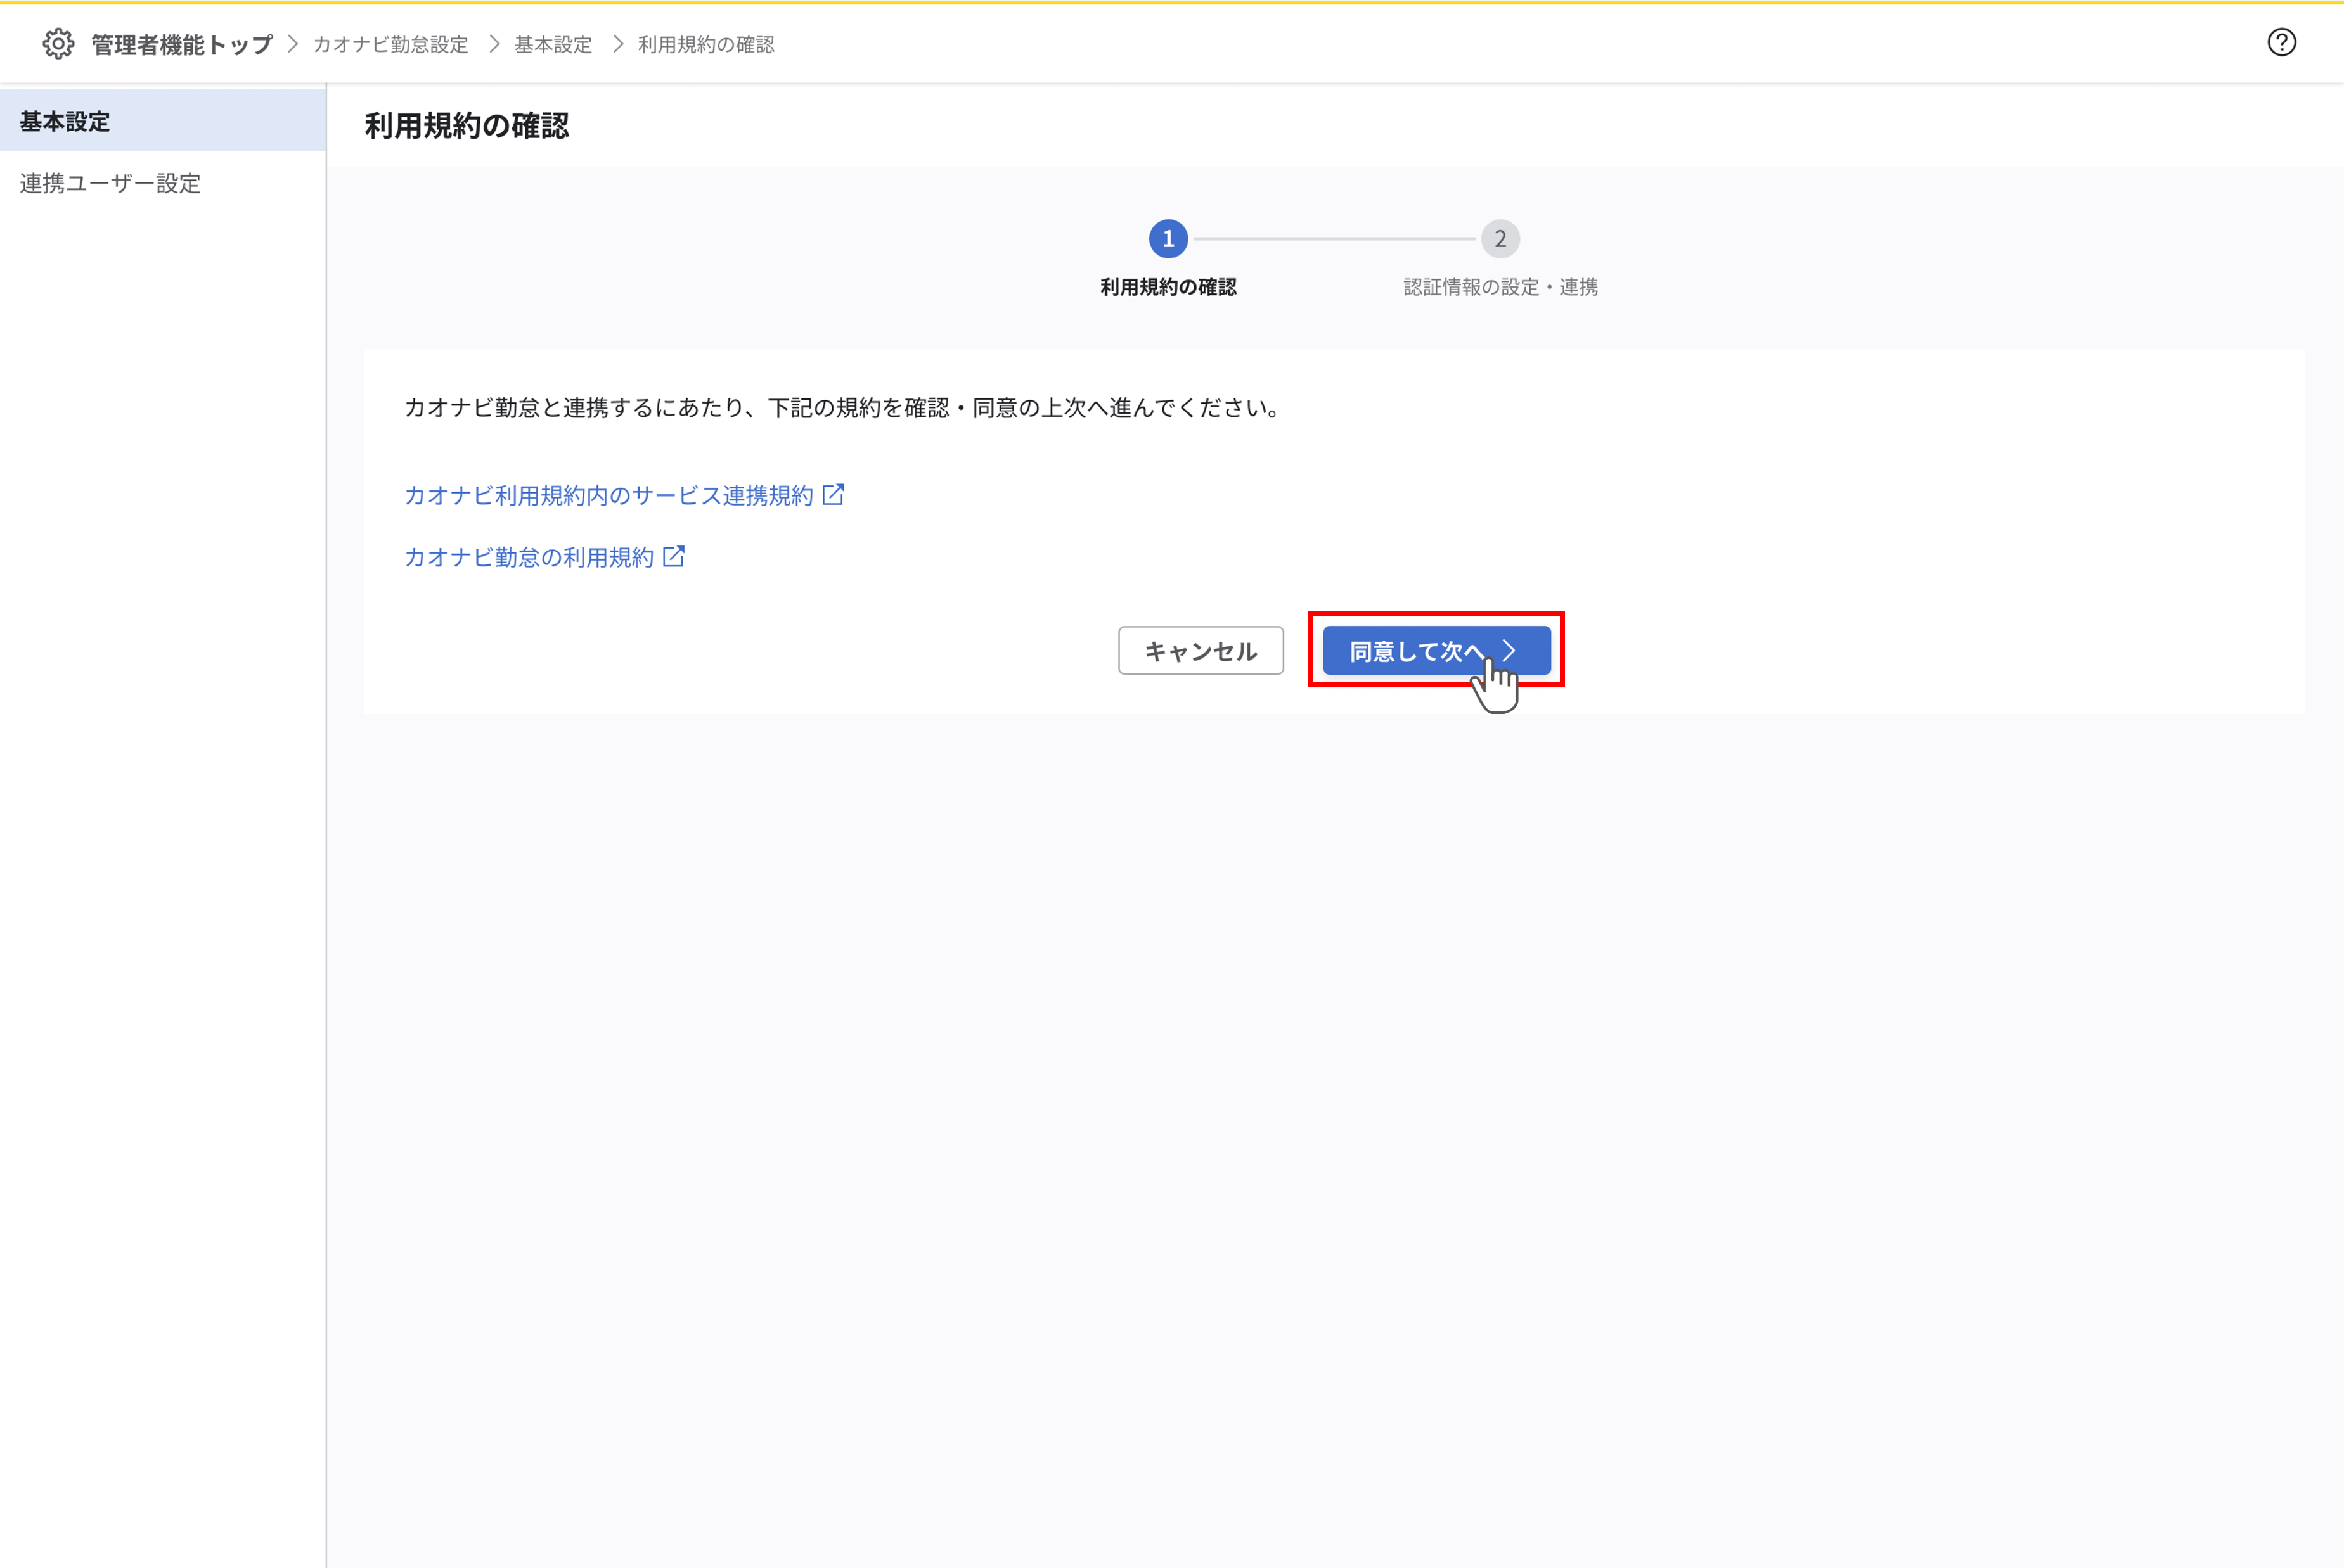Click external link icon beside カオナビ勤怠の利用規約
Image resolution: width=2344 pixels, height=1568 pixels.
673,556
